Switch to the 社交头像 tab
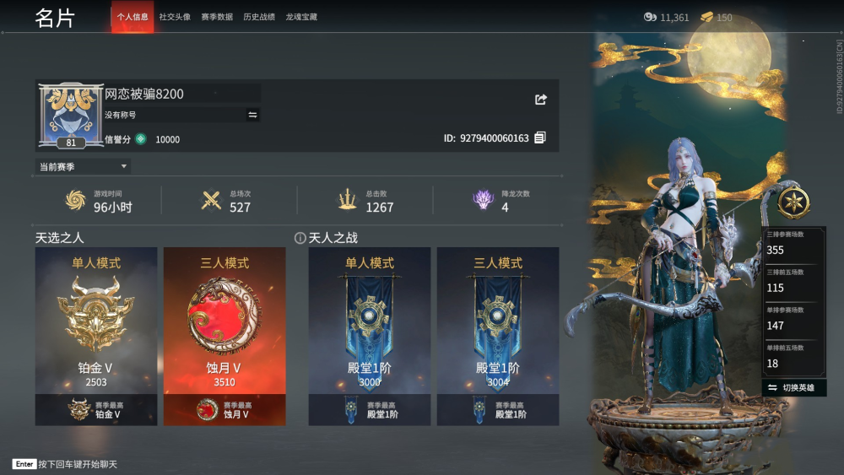The height and width of the screenshot is (475, 844). click(175, 17)
